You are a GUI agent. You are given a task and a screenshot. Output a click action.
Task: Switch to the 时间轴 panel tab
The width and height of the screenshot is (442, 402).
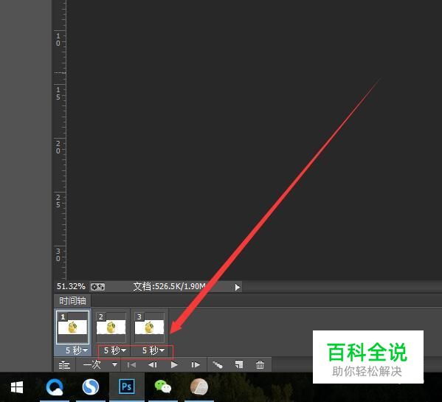coord(72,301)
